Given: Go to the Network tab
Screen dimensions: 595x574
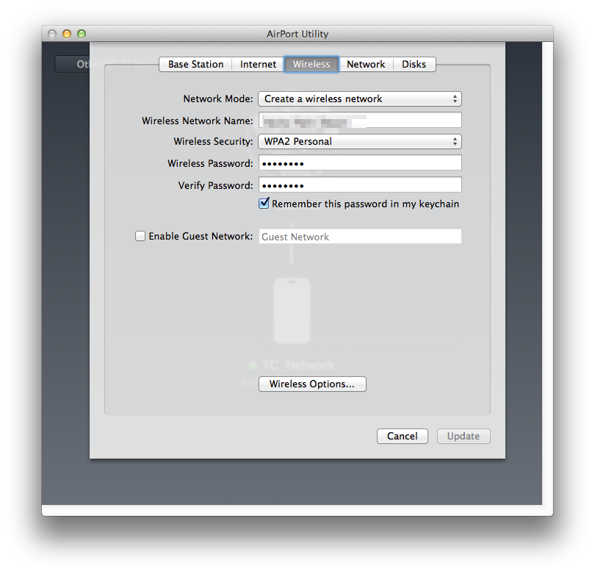Looking at the screenshot, I should coord(366,64).
